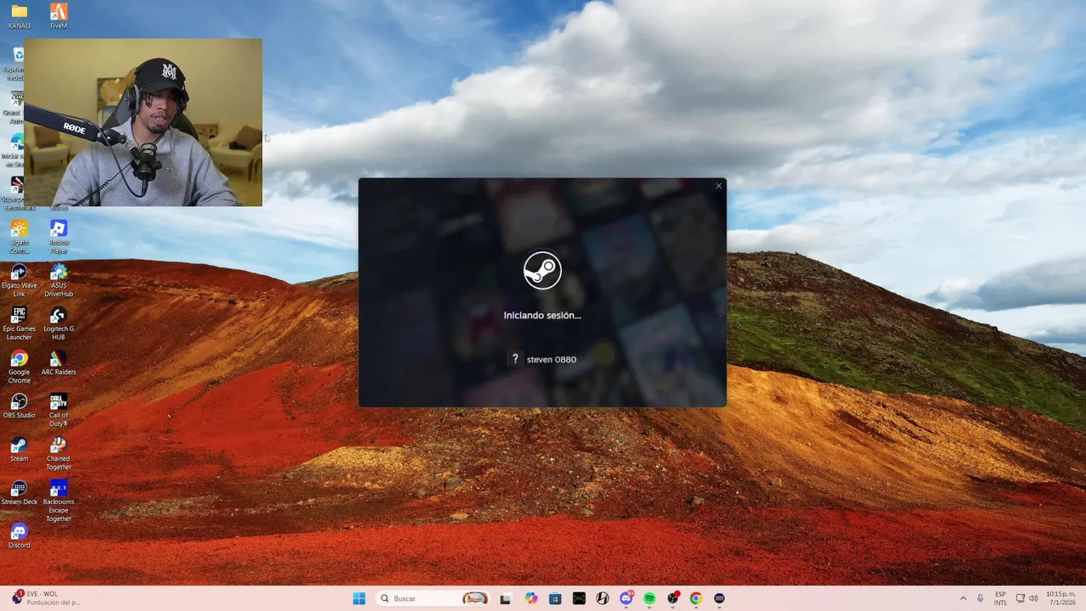1086x611 pixels.
Task: Switch to Discord in the taskbar
Action: coord(626,598)
